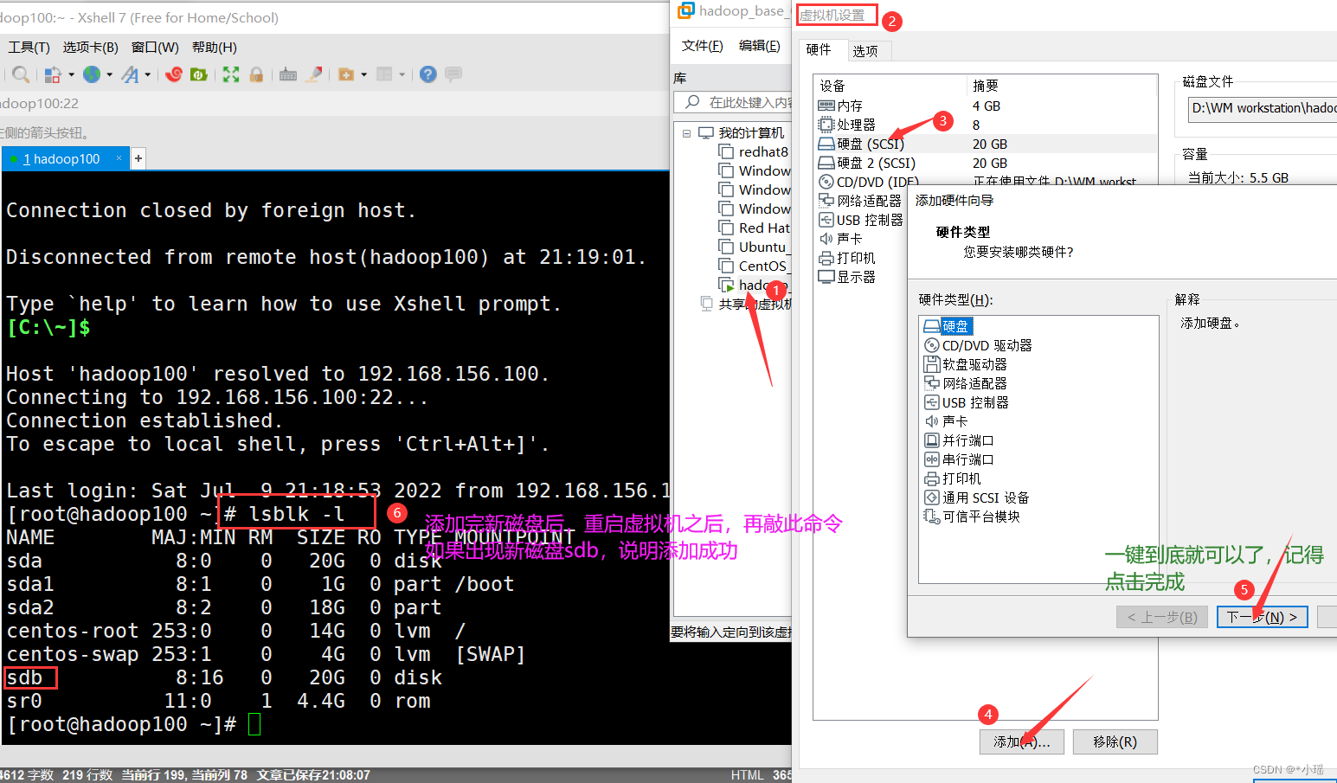The image size is (1337, 783).
Task: Click the padlock lock-screen icon in Xshell
Action: [x=256, y=74]
